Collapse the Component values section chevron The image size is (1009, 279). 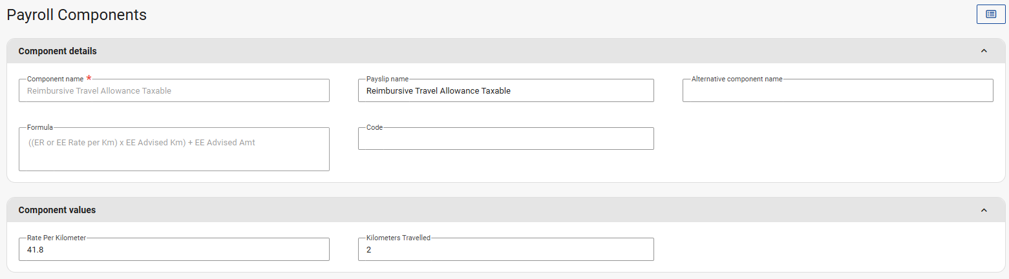click(x=984, y=210)
